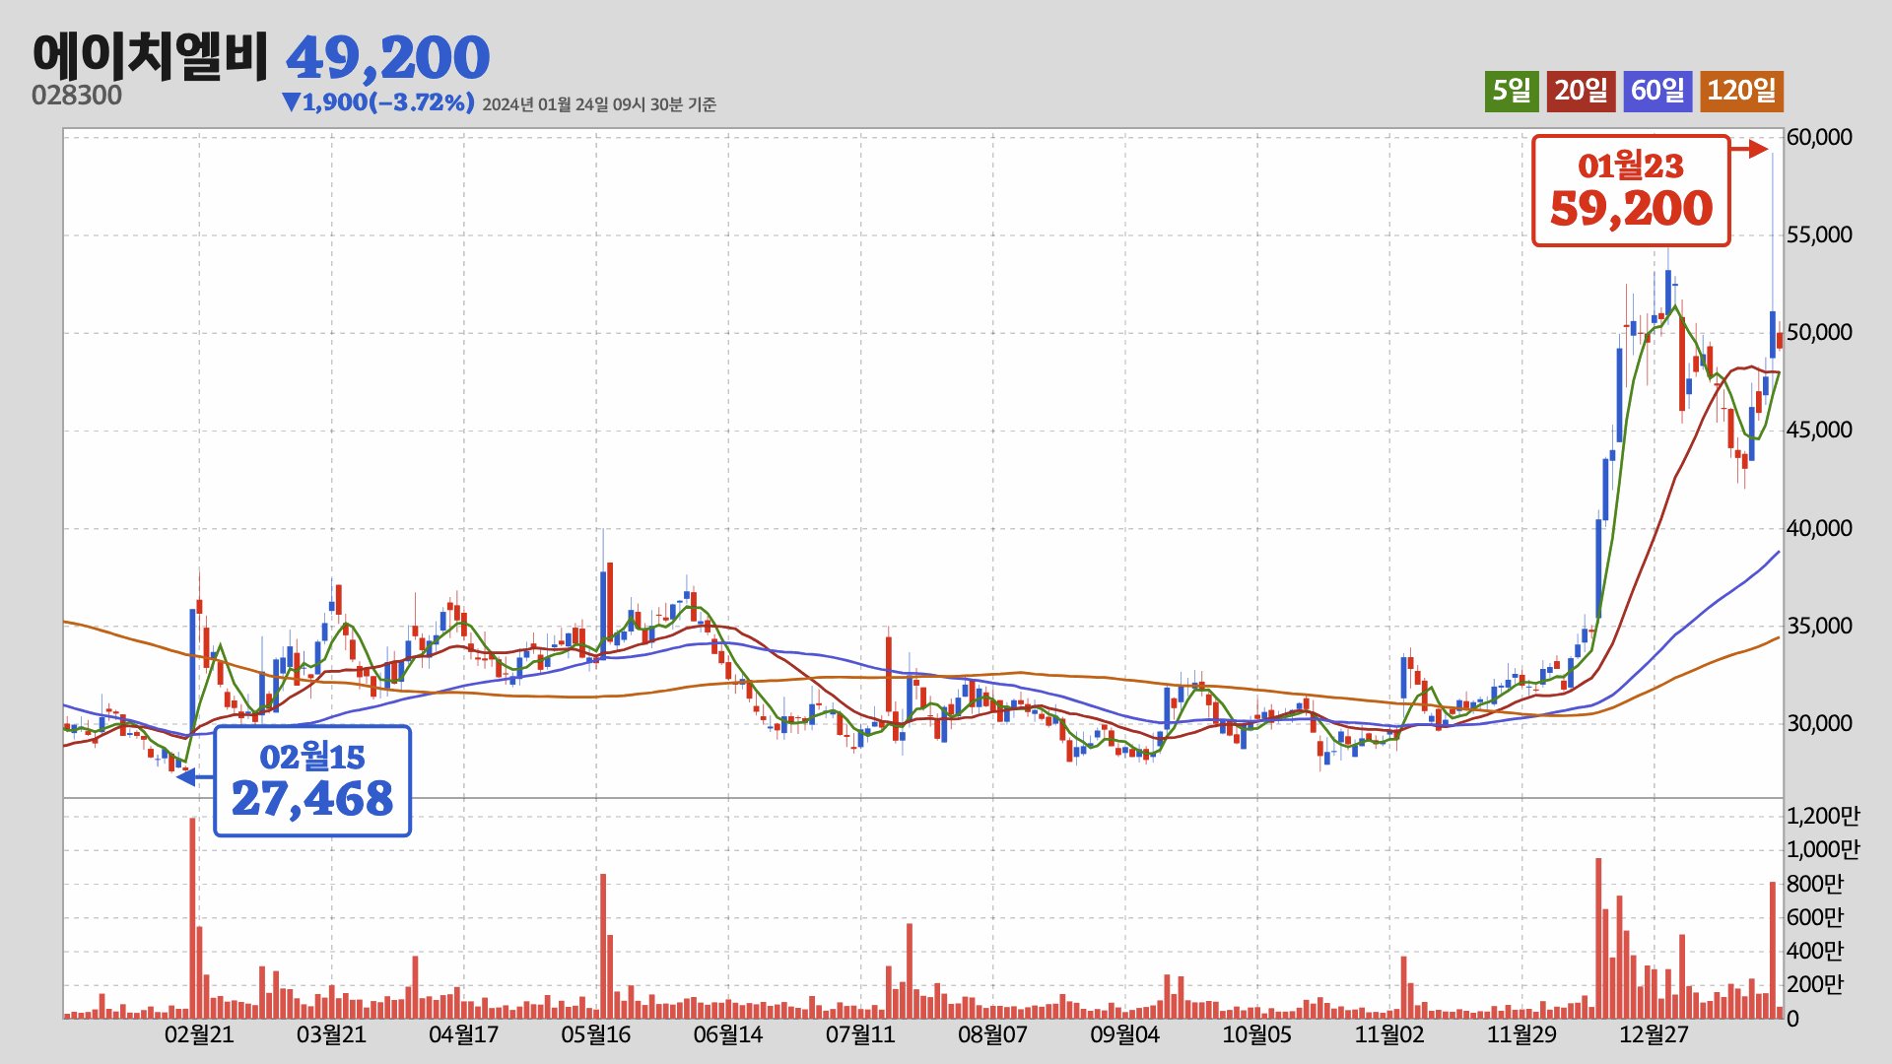
Task: Click the 1,200만 volume axis label
Action: (1823, 816)
